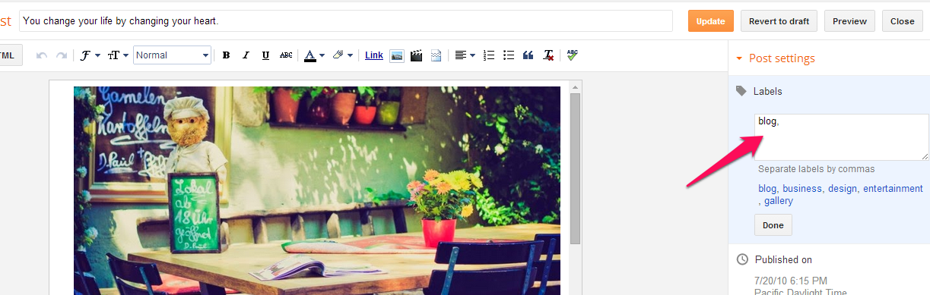
Task: Click the editor scrollbar up arrow
Action: point(576,86)
